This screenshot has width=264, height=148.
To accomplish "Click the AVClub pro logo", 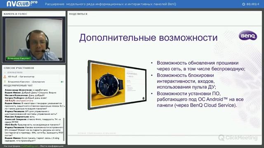I will pyautogui.click(x=22, y=4).
